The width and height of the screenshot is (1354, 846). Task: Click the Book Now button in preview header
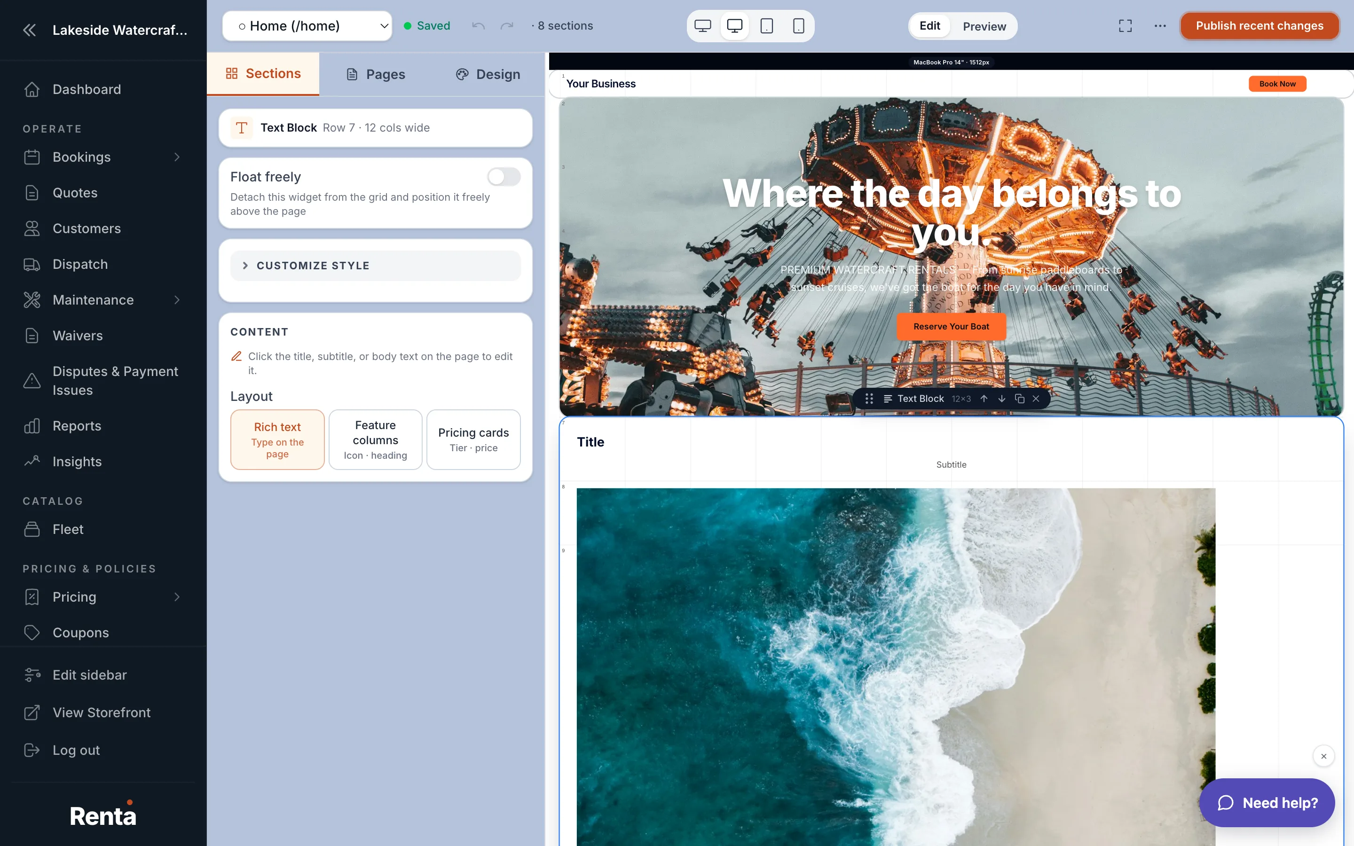pyautogui.click(x=1277, y=84)
